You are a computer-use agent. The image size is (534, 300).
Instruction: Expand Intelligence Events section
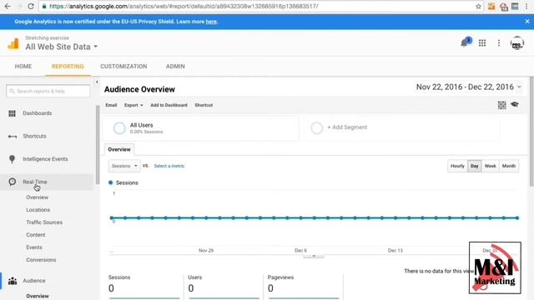45,159
